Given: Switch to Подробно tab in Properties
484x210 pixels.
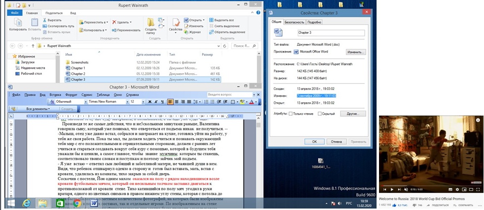Looking at the screenshot, I should click(x=314, y=22).
